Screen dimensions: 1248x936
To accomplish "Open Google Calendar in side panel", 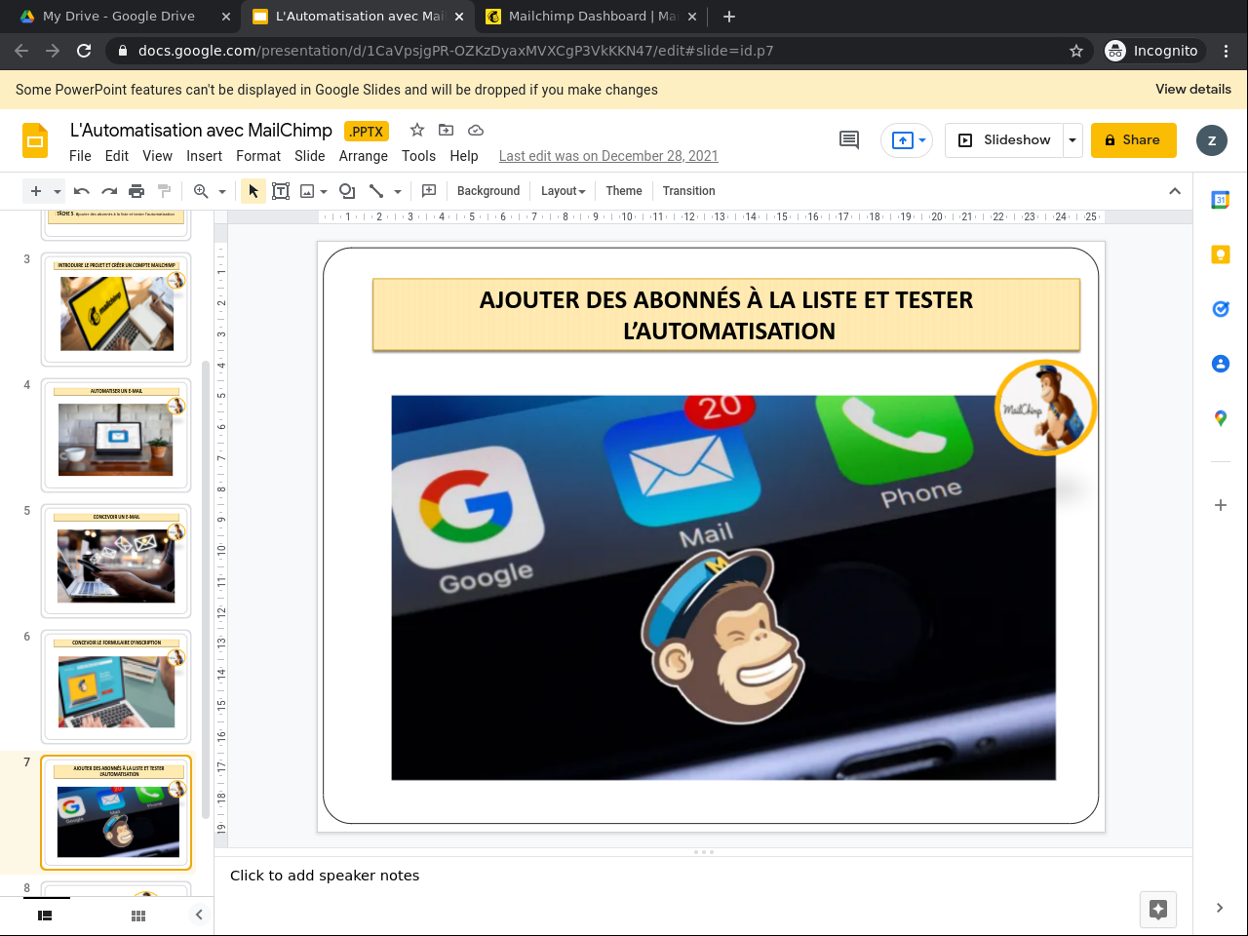I will tap(1220, 200).
